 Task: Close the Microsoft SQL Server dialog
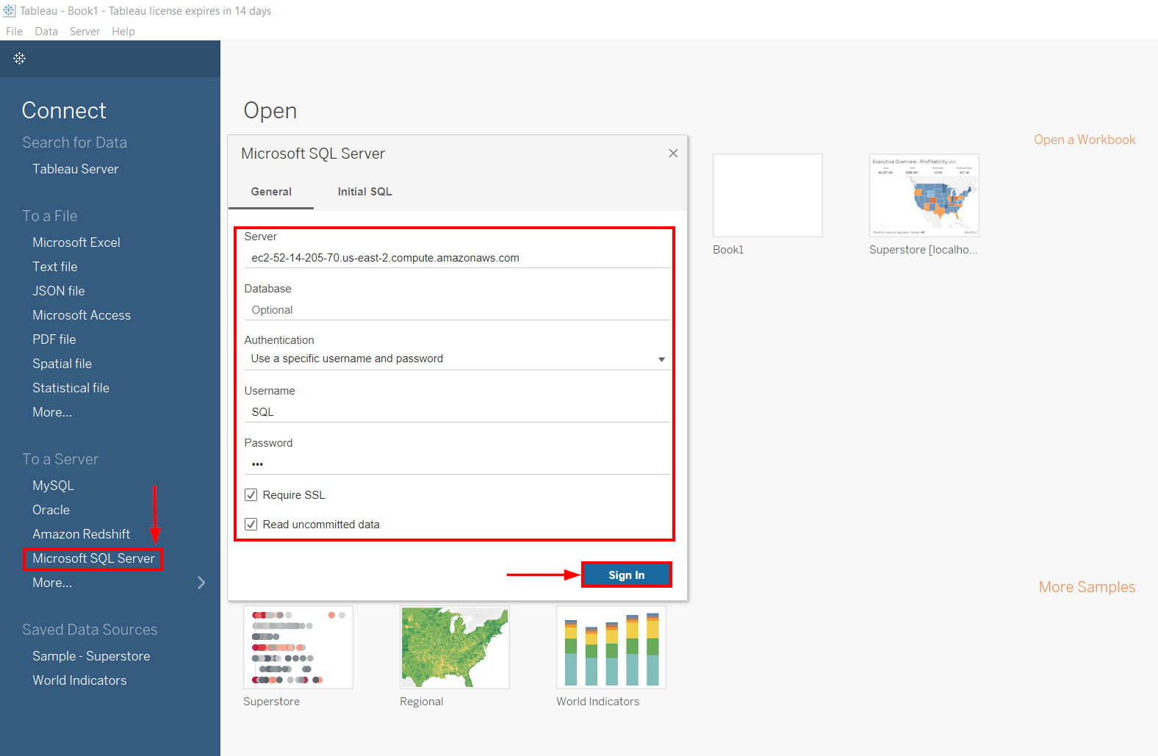click(673, 153)
